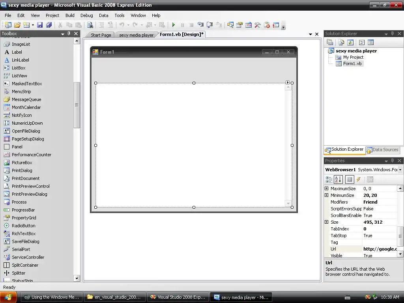Click the Open File folder icon
Image resolution: width=404 pixels, height=303 pixels.
coord(17,25)
